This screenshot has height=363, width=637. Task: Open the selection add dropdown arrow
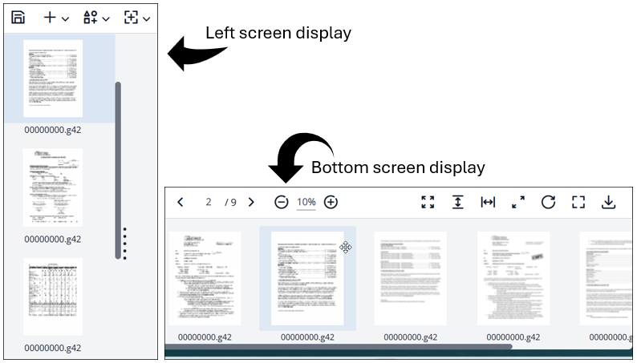[147, 18]
